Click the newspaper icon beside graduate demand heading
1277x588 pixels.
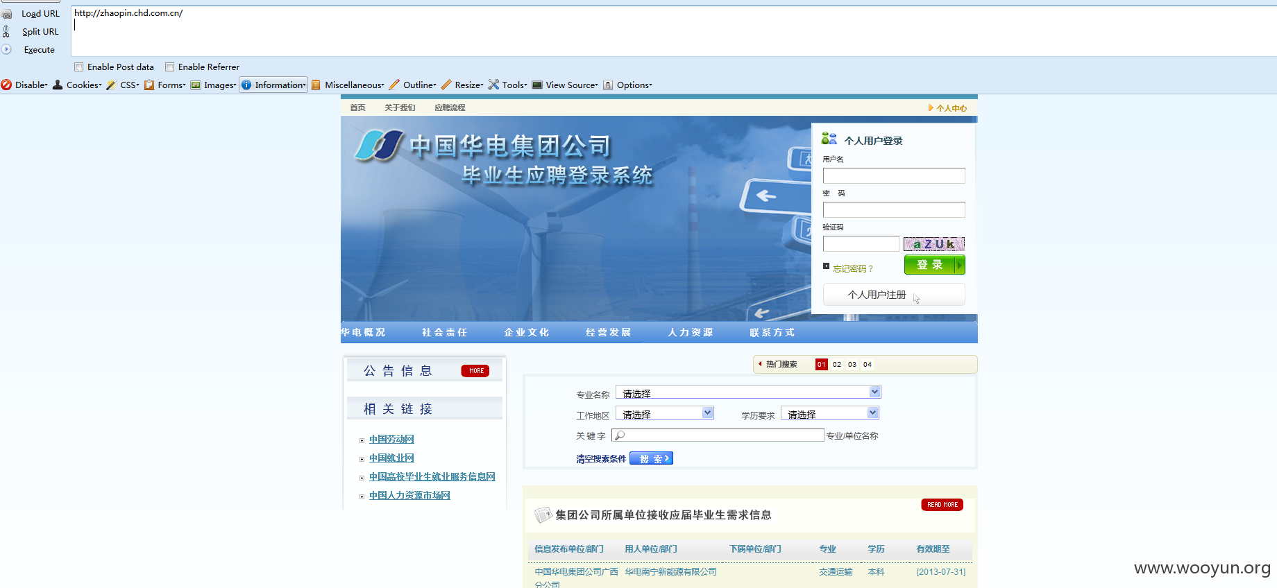(x=543, y=514)
